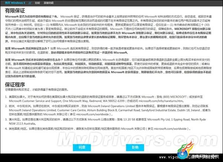Screen dimensions: 223x162
Task: Click the 保证程序 heading
Action: [x=15, y=85]
